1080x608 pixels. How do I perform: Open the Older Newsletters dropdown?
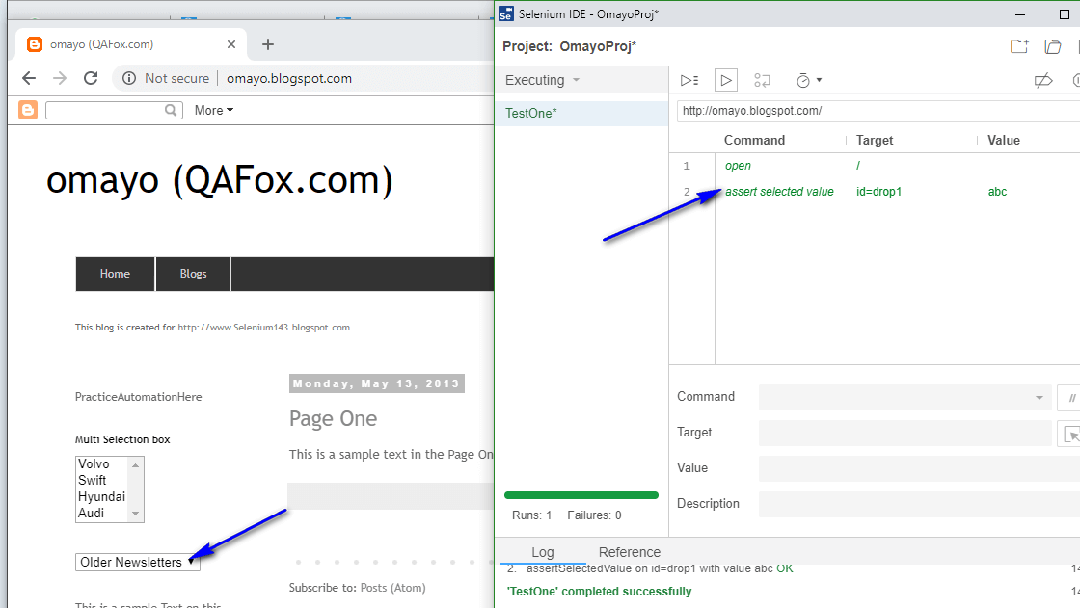(138, 563)
